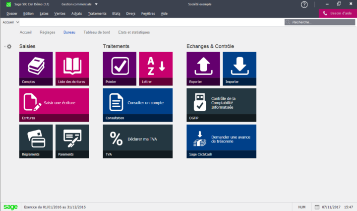
Task: Launch the Lettrer A-Z tile
Action: (x=156, y=69)
